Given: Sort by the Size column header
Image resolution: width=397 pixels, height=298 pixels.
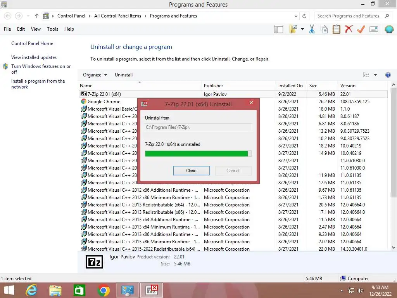Looking at the screenshot, I should [322, 86].
